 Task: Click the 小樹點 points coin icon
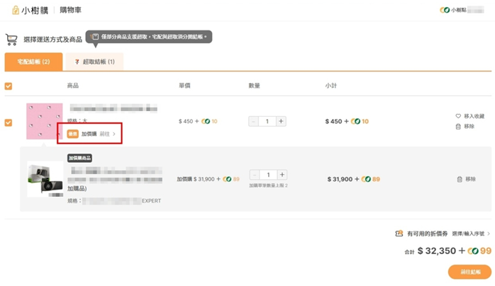pos(445,10)
